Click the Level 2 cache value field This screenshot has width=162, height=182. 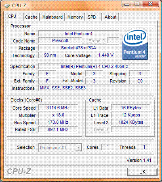[131, 122]
